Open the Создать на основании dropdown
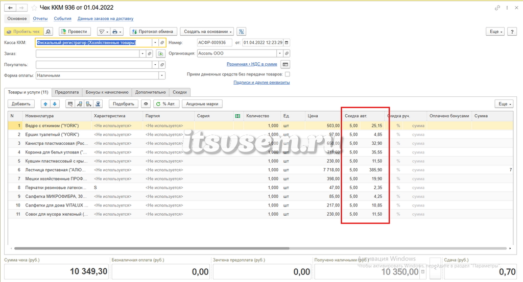Screen dimensions: 523x282 (x=207, y=32)
